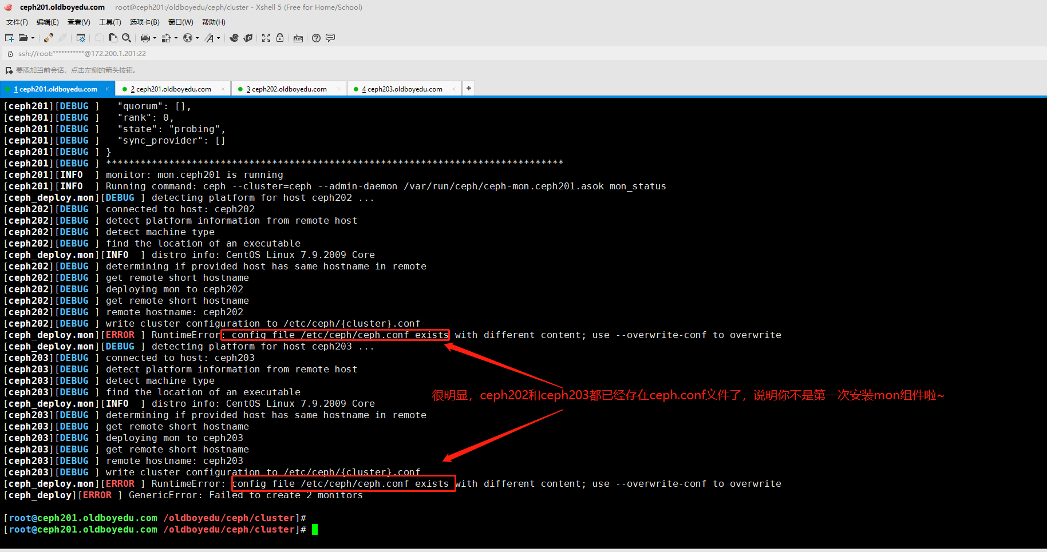Click the virtual keyboard icon
The width and height of the screenshot is (1047, 552).
pyautogui.click(x=298, y=38)
